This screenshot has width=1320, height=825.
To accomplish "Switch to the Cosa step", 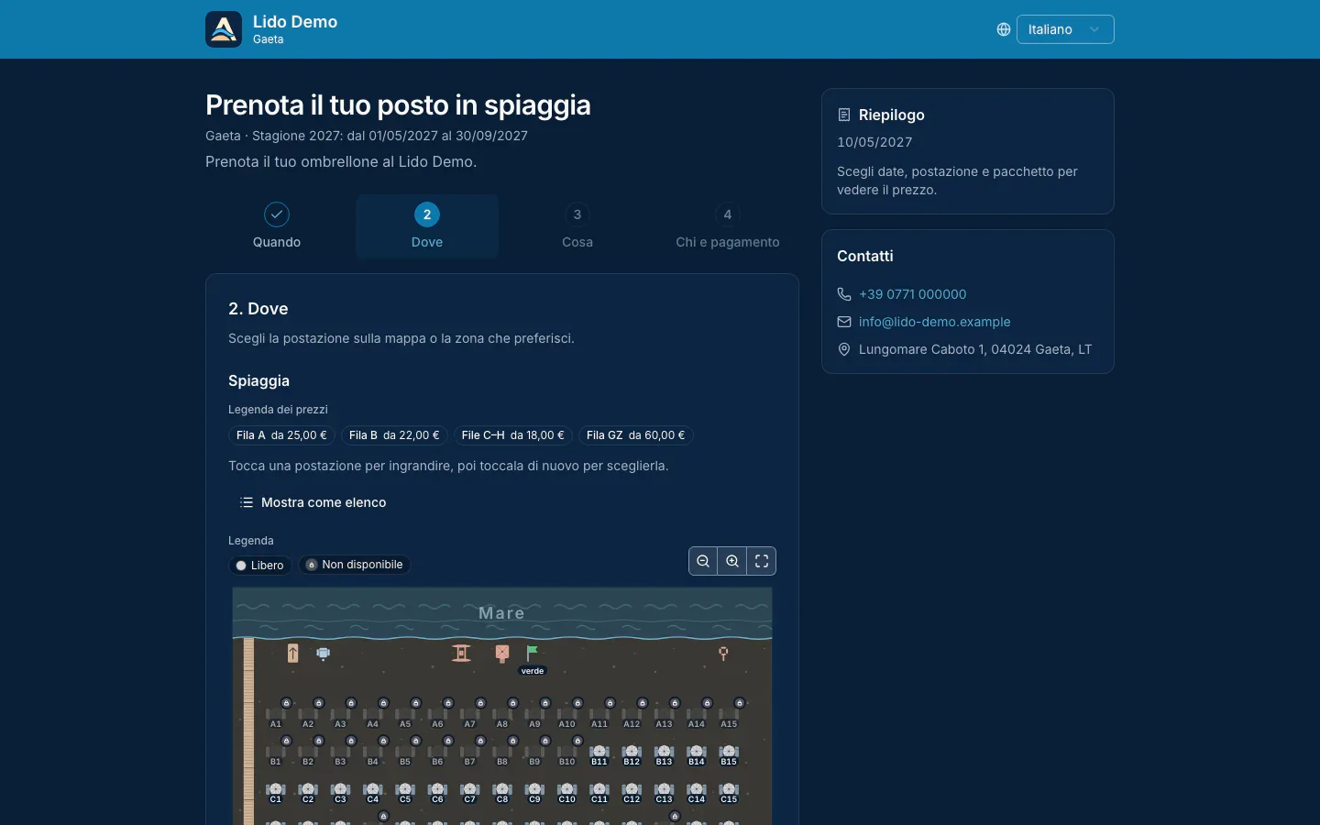I will point(577,226).
